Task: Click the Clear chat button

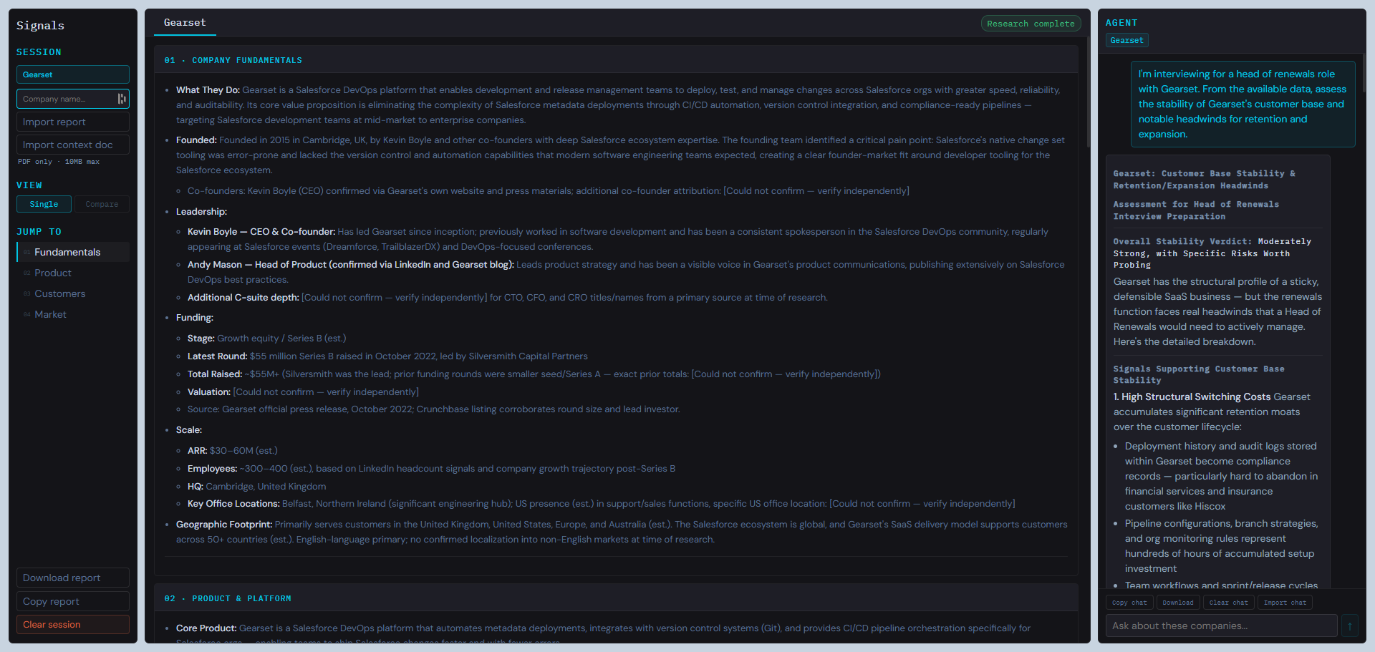Action: pos(1229,603)
